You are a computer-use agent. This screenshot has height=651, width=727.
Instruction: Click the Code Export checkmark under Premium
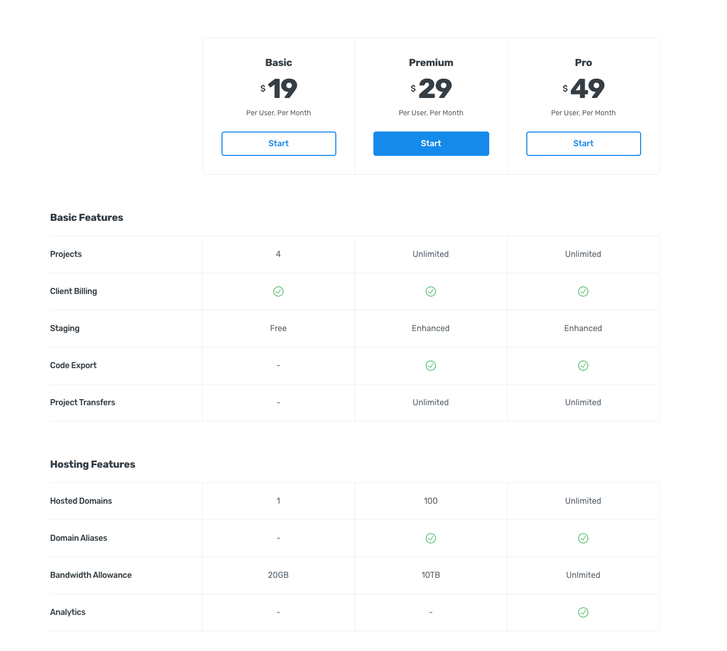[431, 365]
